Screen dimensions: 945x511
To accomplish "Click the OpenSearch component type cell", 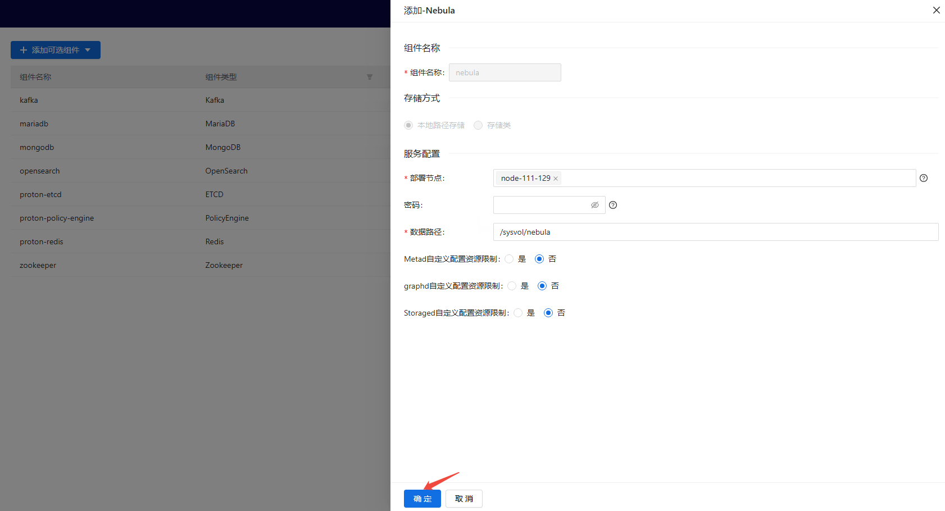I will pyautogui.click(x=226, y=171).
